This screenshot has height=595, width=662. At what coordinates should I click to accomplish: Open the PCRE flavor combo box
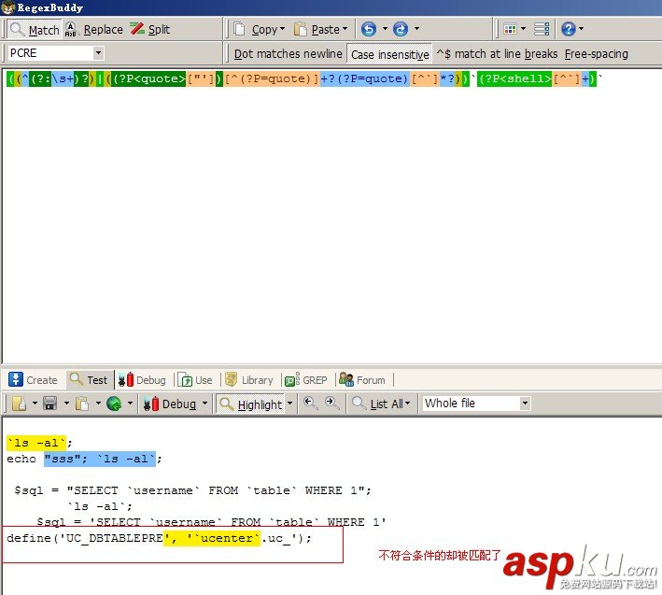[x=56, y=53]
